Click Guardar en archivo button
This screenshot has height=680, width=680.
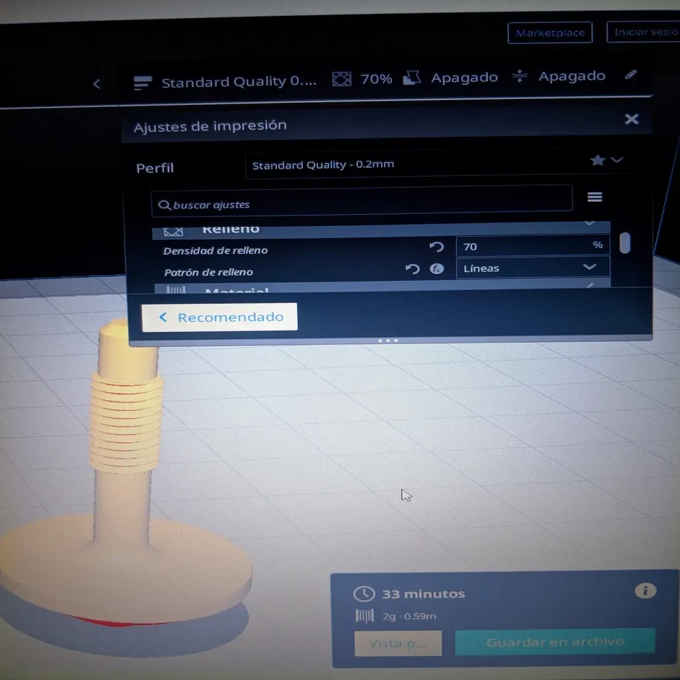tap(555, 641)
